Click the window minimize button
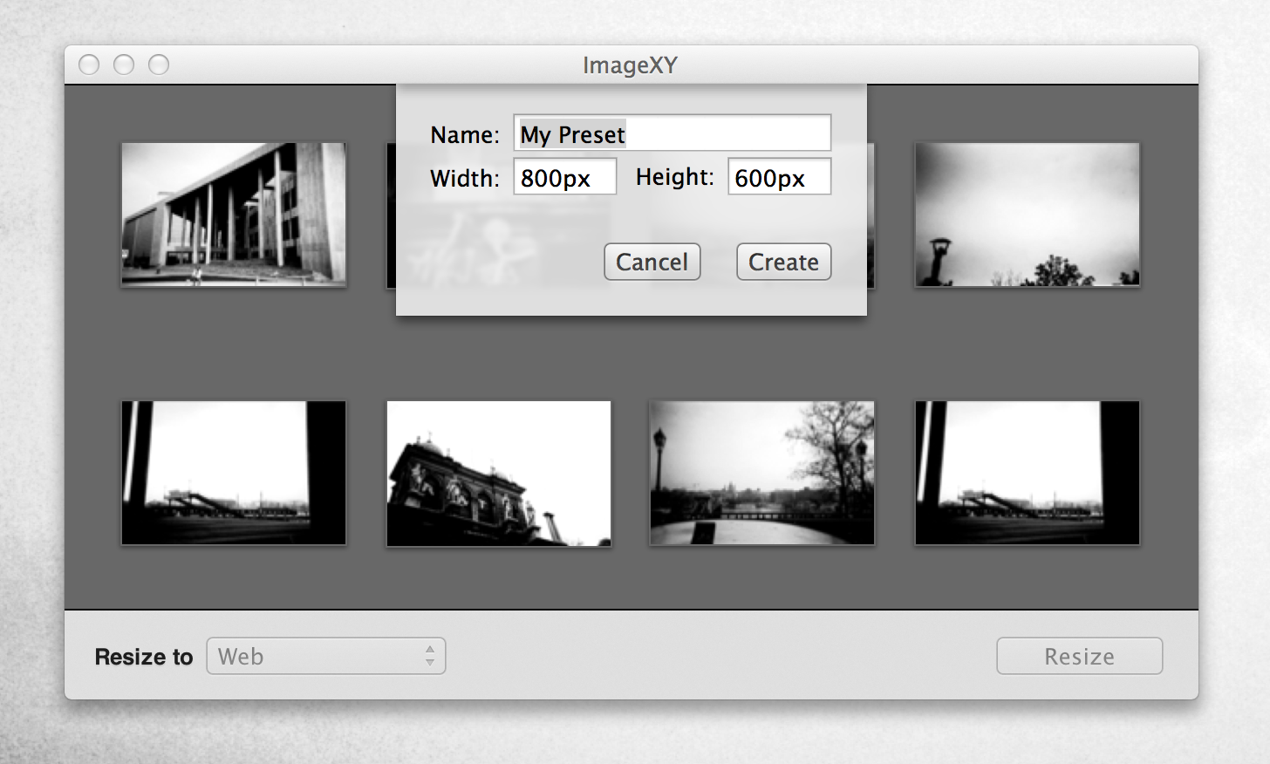This screenshot has height=764, width=1270. click(x=124, y=65)
